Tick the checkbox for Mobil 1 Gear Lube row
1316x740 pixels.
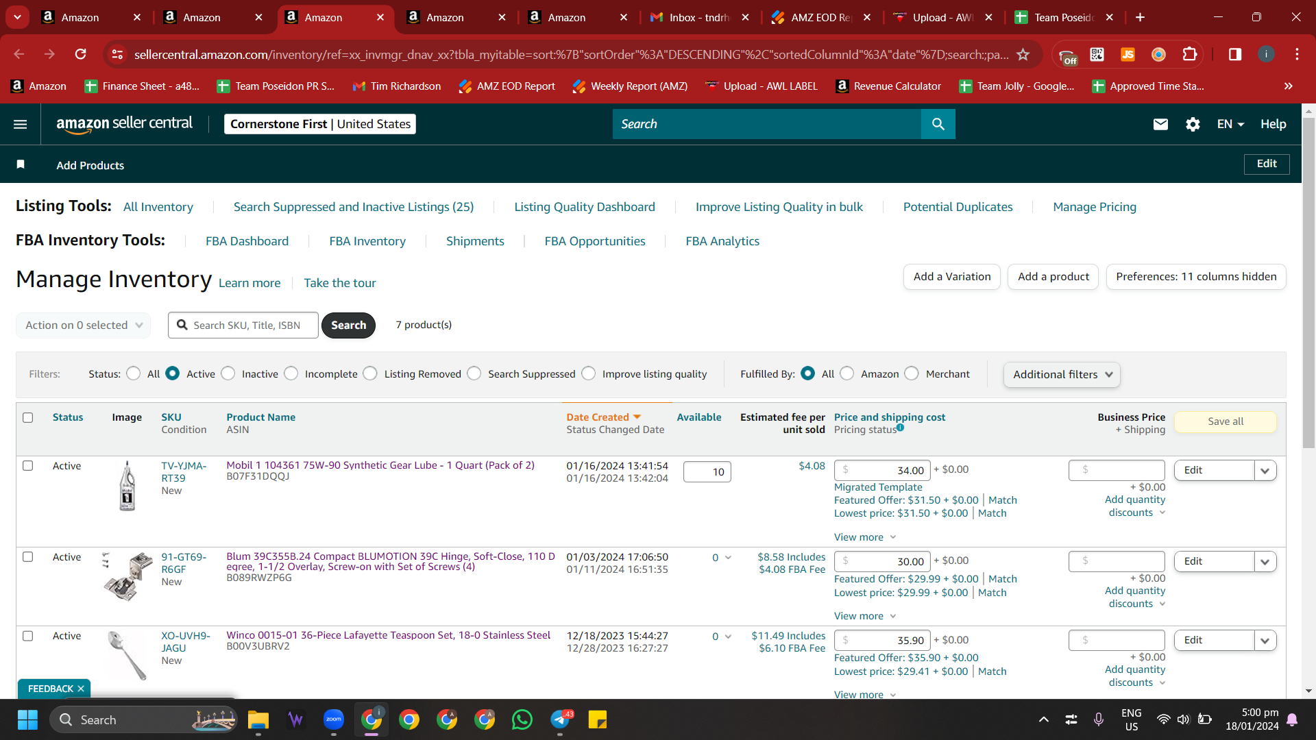[28, 465]
